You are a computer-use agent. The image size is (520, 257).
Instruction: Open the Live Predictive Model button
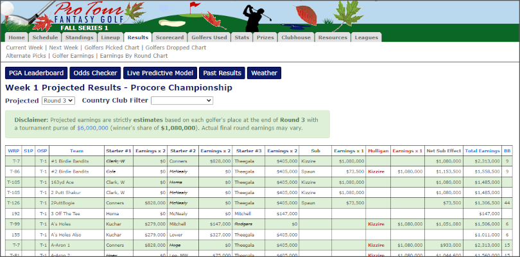coord(160,73)
